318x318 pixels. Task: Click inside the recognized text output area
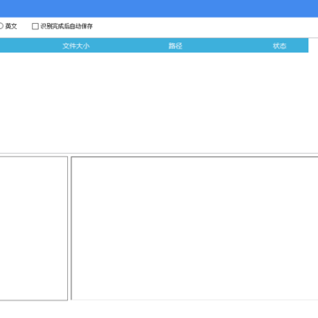pyautogui.click(x=194, y=228)
